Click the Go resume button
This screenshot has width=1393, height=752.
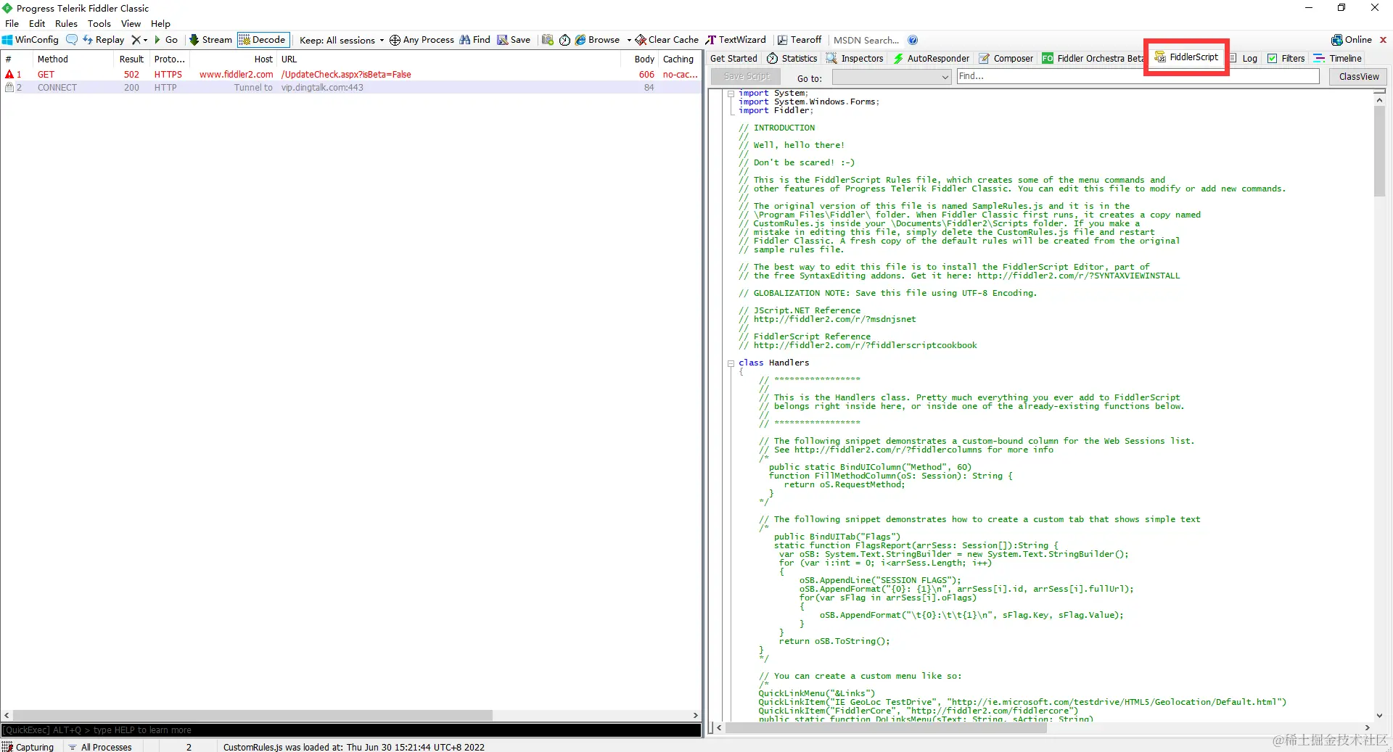pos(166,40)
